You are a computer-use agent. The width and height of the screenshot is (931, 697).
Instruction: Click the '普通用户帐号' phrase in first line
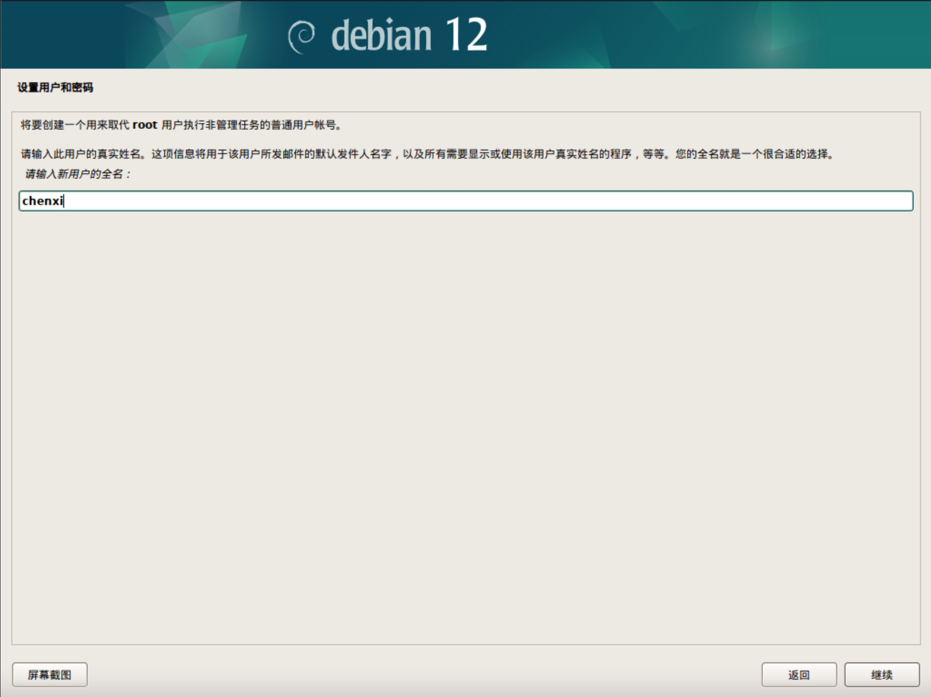[x=303, y=125]
